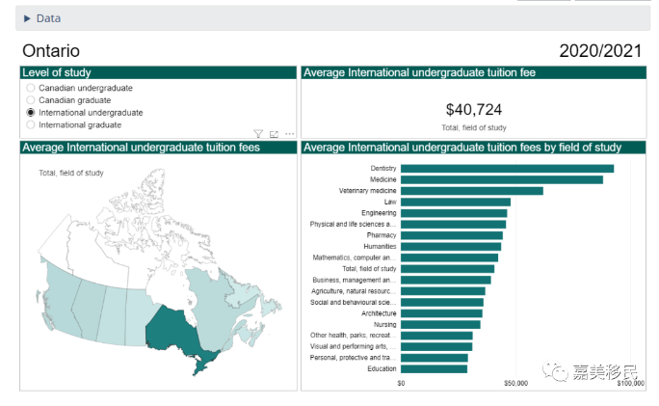Click the Dentistry bar in chart

point(507,169)
